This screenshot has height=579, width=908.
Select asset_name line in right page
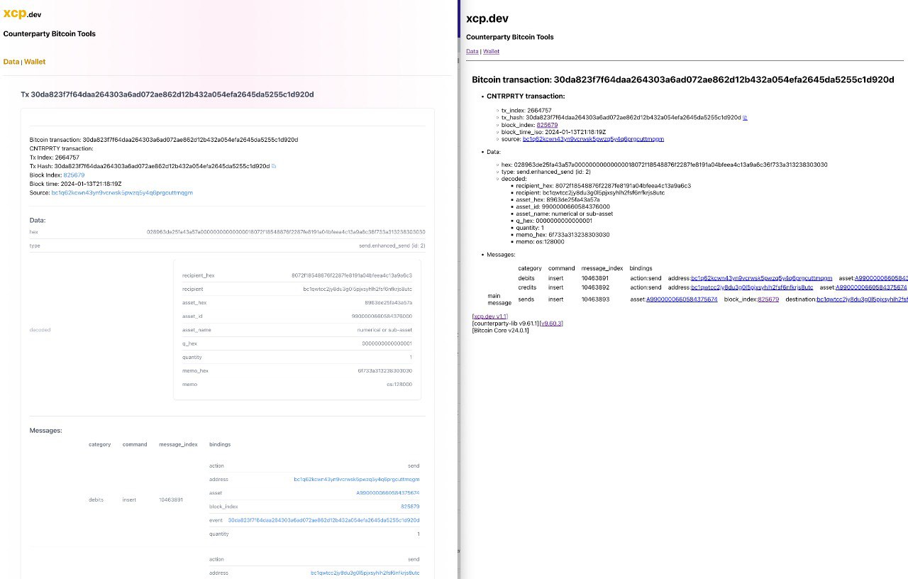(564, 214)
